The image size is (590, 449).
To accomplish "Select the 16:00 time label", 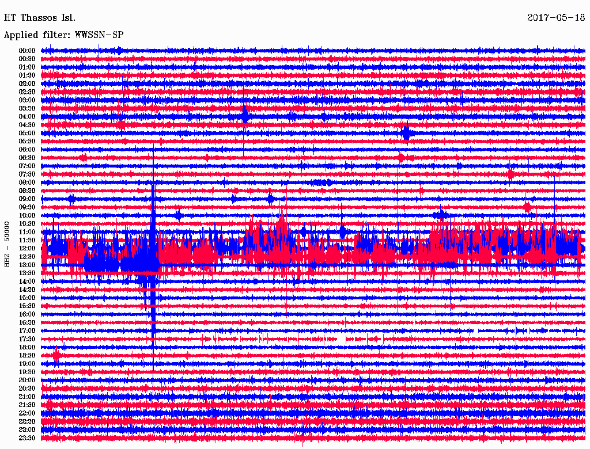I will pos(27,314).
